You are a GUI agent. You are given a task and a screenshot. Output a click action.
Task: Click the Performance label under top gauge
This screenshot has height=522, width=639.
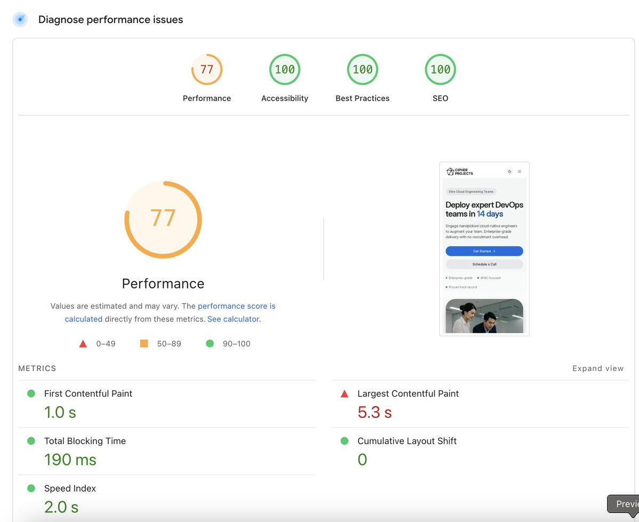[x=207, y=98]
